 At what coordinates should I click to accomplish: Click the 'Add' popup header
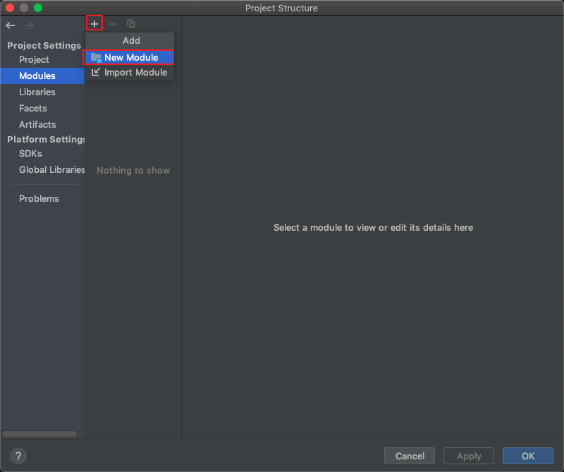pos(131,40)
